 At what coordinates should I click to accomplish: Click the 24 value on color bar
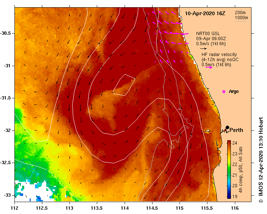[234, 143]
